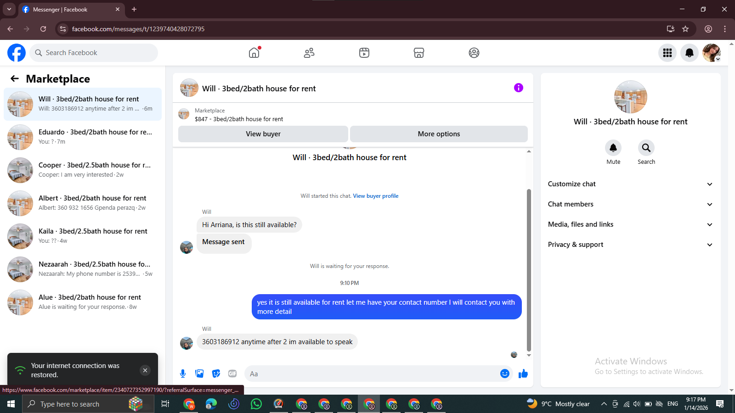The width and height of the screenshot is (735, 413).
Task: Expand the Privacy & support section
Action: click(631, 245)
